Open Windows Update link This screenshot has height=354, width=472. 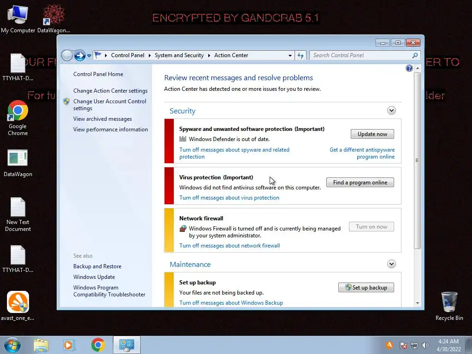[x=94, y=277]
